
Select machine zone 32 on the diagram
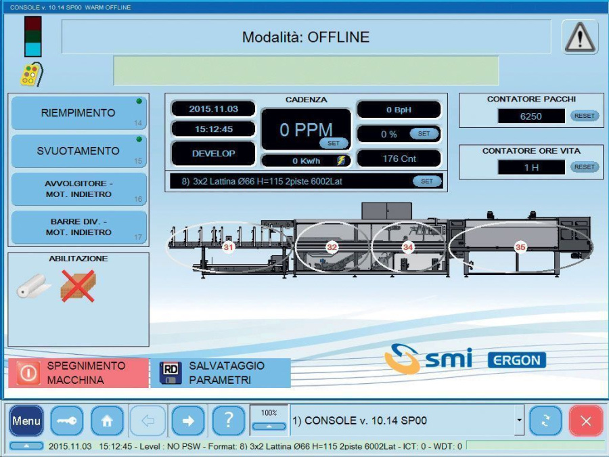(332, 247)
